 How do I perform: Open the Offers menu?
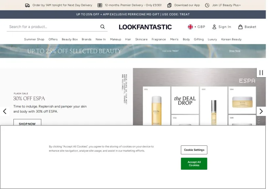pyautogui.click(x=53, y=39)
